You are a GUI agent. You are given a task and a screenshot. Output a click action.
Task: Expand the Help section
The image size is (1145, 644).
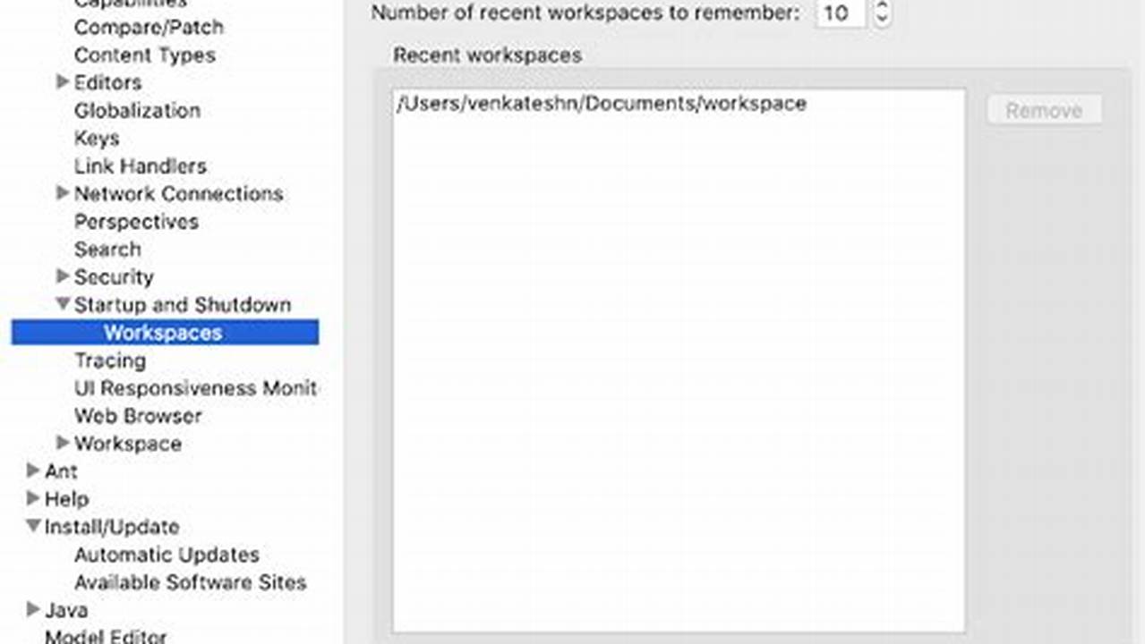click(x=33, y=499)
